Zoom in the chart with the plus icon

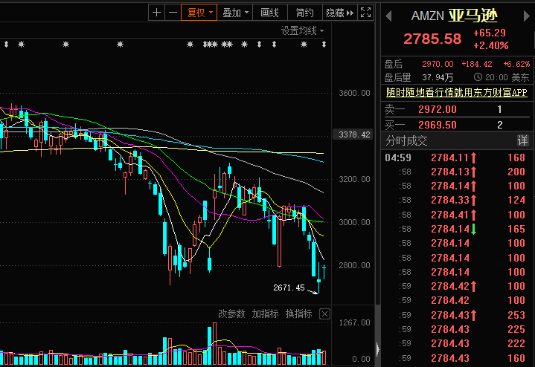click(x=156, y=13)
